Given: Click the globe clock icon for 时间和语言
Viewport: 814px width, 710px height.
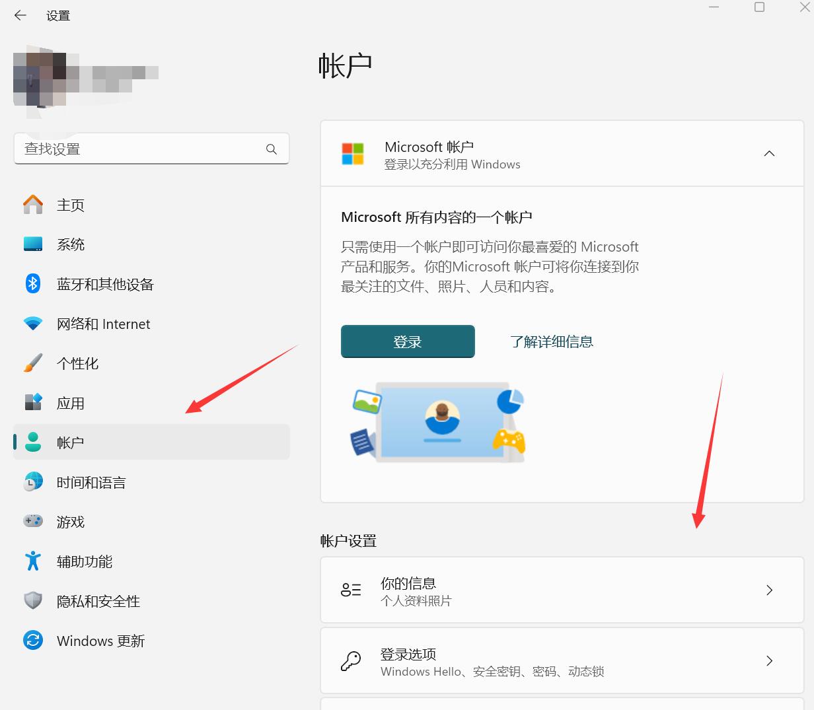Looking at the screenshot, I should tap(33, 482).
